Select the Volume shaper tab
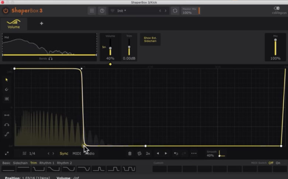 pyautogui.click(x=14, y=24)
